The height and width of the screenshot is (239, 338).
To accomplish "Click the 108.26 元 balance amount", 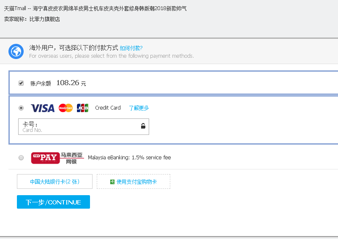I will tap(71, 83).
